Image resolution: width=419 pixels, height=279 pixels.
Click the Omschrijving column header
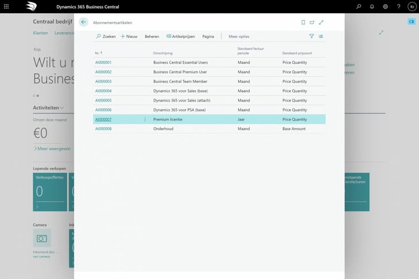[x=163, y=53]
